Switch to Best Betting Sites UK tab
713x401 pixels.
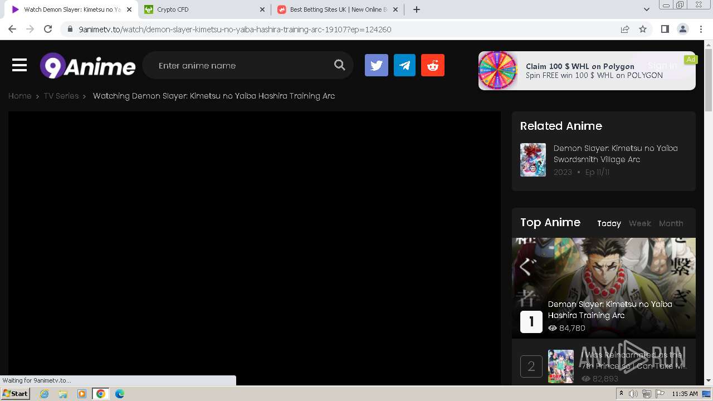(338, 9)
